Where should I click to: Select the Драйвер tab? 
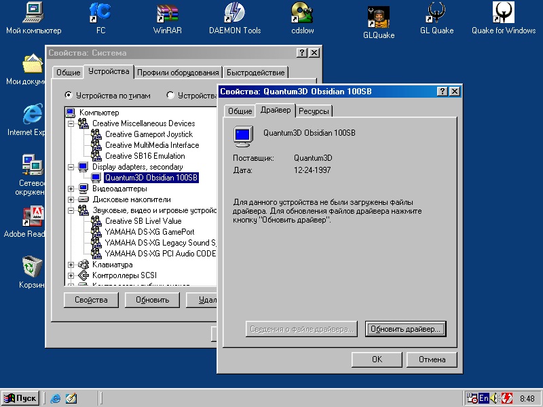click(x=276, y=110)
